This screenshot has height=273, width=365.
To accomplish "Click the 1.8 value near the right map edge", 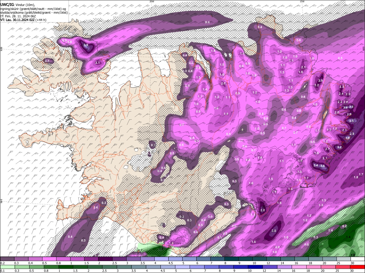I will (x=356, y=177).
